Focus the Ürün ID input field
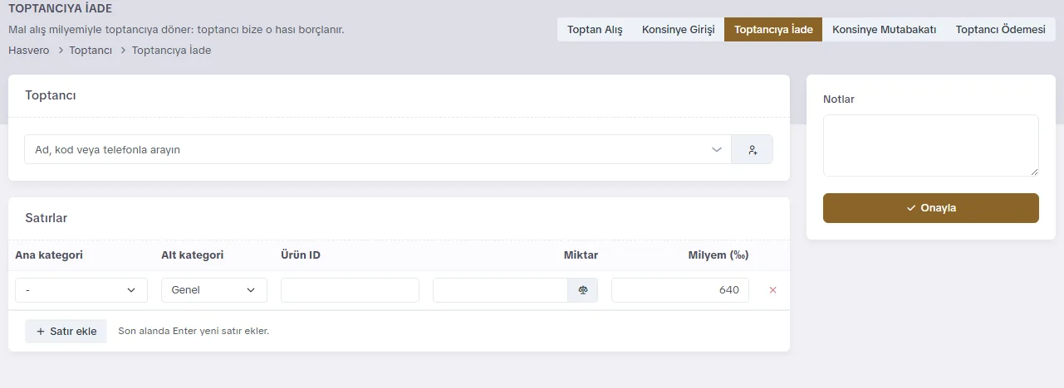The height and width of the screenshot is (388, 1064). click(x=350, y=290)
